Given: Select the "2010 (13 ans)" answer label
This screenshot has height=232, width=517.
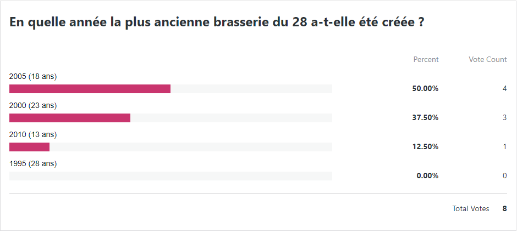Looking at the screenshot, I should coord(33,134).
